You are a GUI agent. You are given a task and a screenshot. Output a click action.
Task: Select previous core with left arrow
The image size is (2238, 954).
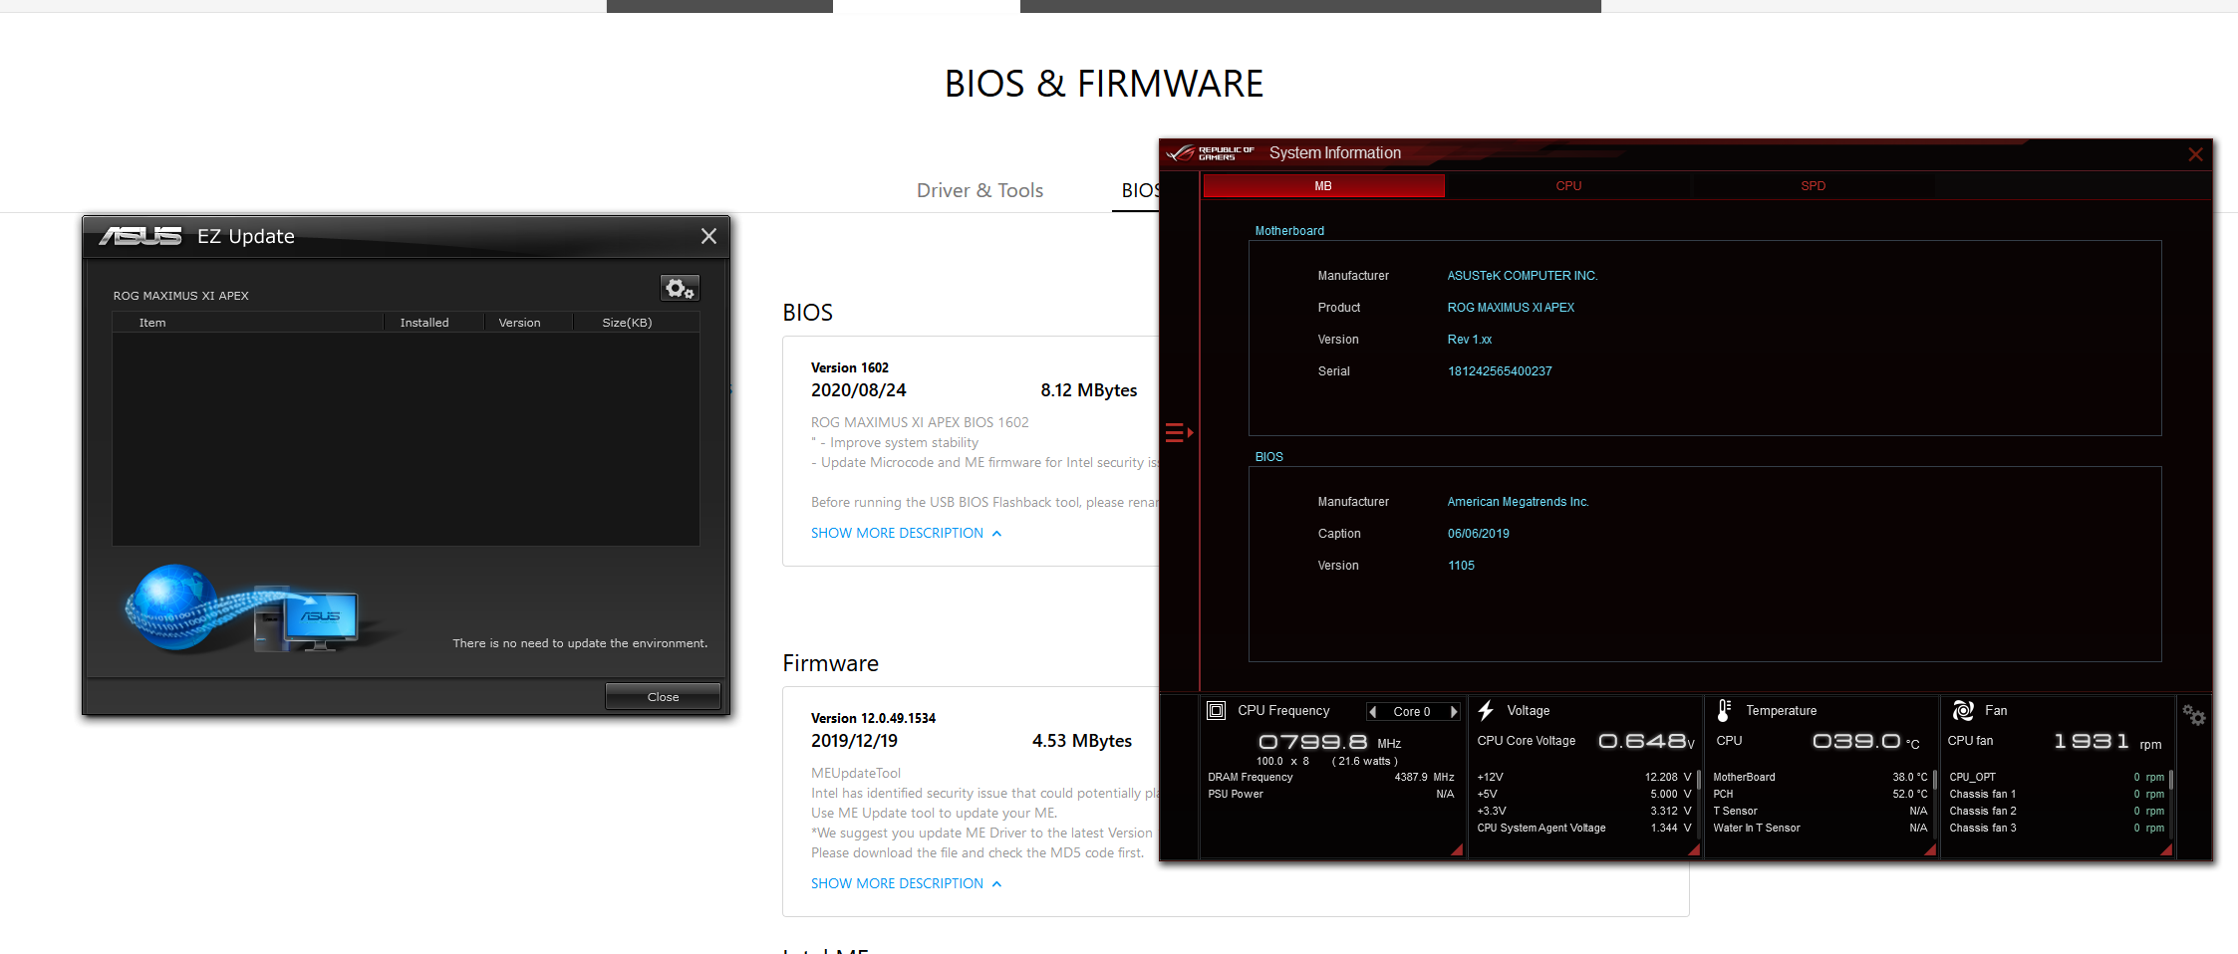1373,711
